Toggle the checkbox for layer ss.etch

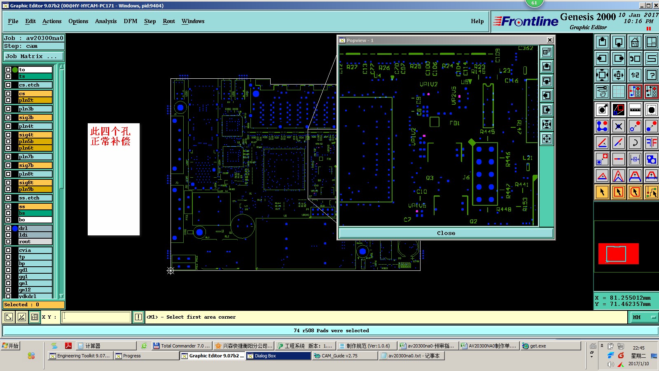click(x=8, y=198)
